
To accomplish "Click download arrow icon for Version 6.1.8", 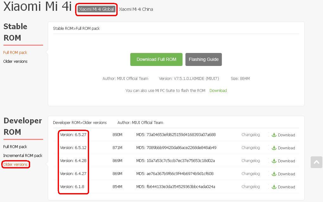I will click(x=274, y=187).
